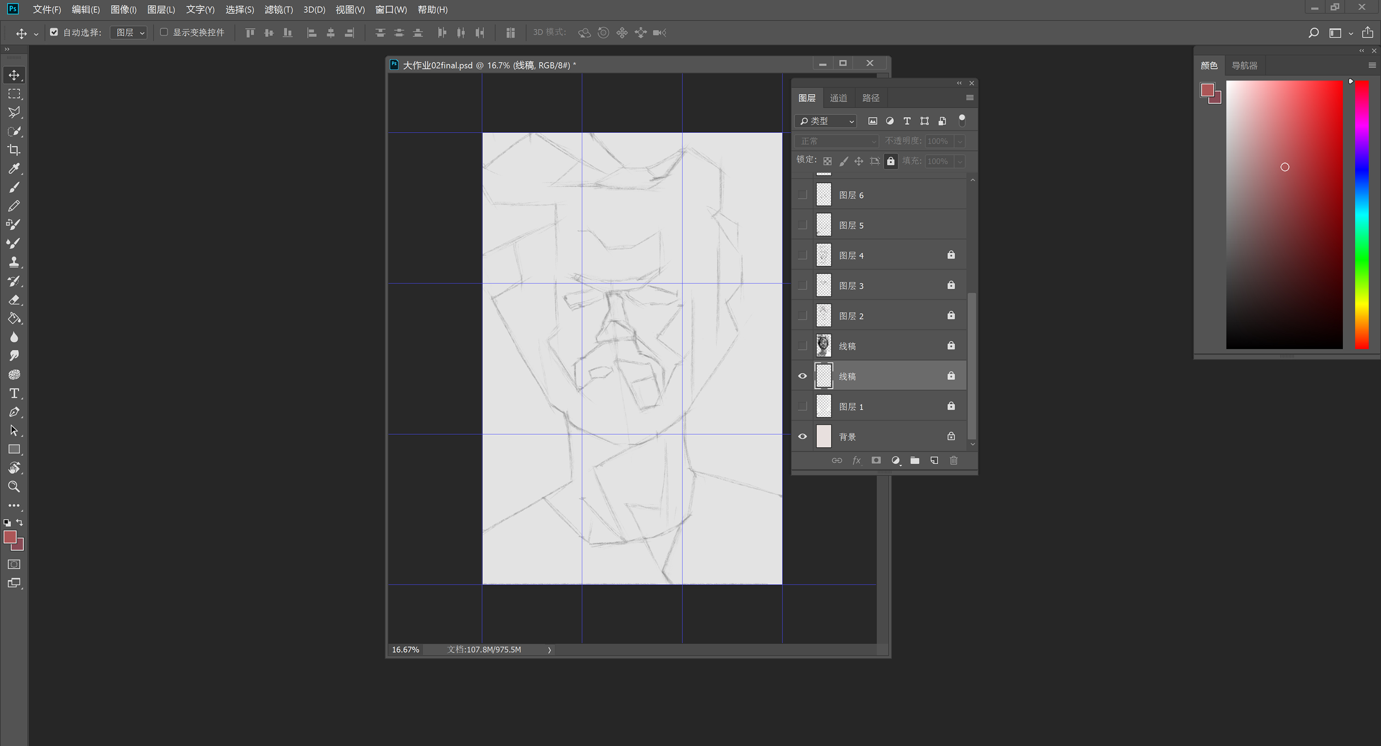
Task: Select the 图层 5 layer row
Action: tap(890, 225)
